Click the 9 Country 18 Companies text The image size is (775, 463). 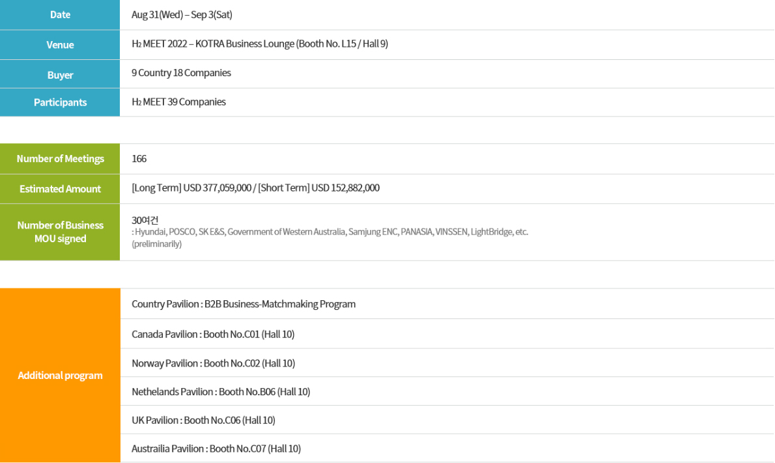[x=182, y=73]
